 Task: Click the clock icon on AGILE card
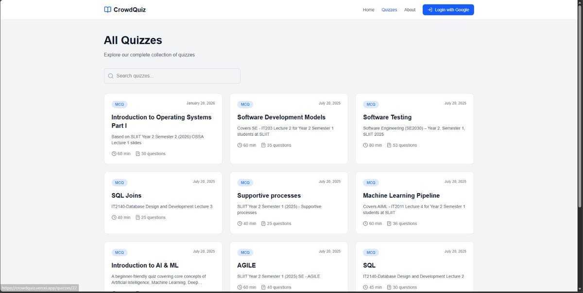pos(240,287)
